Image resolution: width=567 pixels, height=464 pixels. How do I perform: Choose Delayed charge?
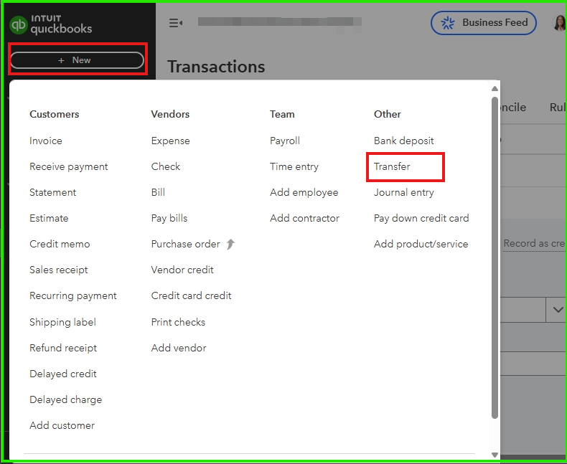(66, 399)
